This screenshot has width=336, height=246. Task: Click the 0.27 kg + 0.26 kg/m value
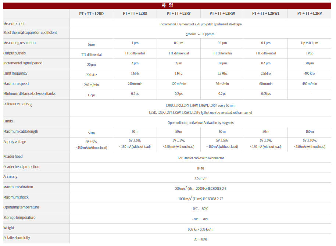pyautogui.click(x=200, y=229)
